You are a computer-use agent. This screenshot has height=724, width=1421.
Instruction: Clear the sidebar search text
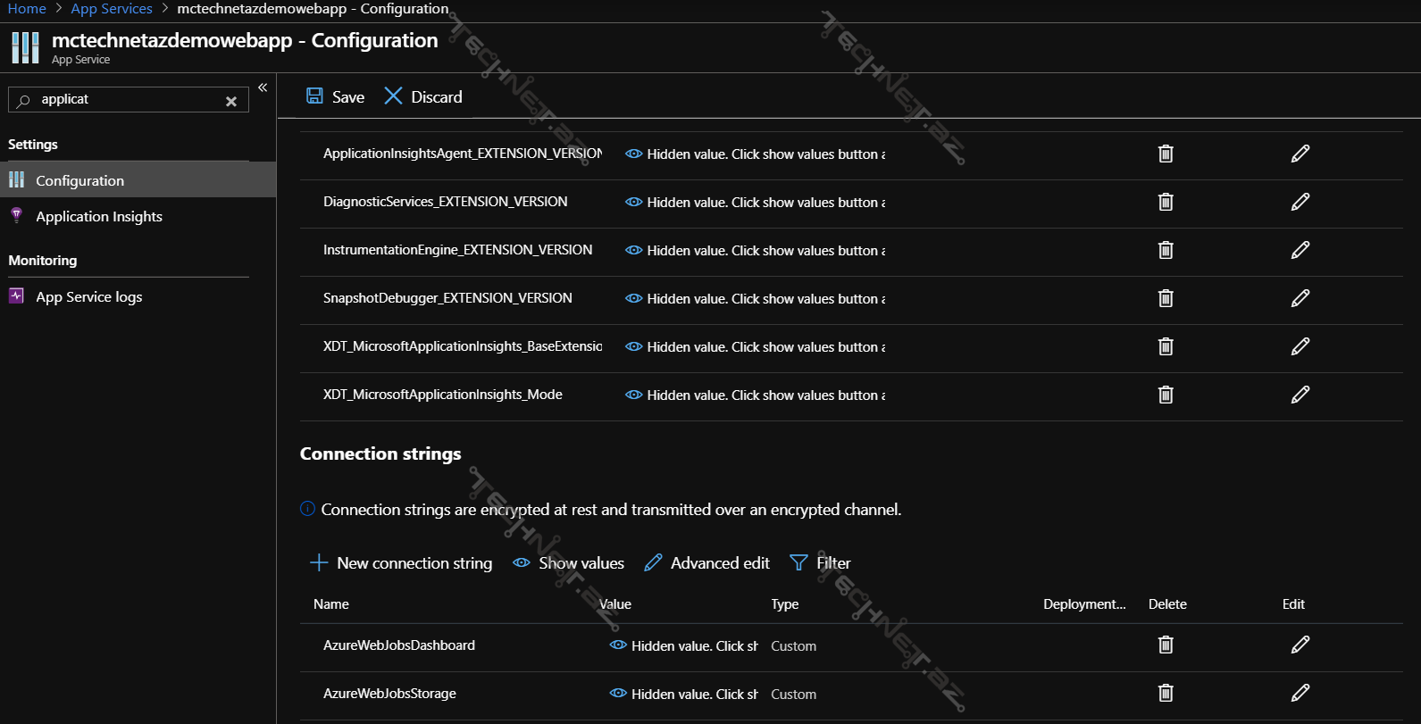coord(231,101)
